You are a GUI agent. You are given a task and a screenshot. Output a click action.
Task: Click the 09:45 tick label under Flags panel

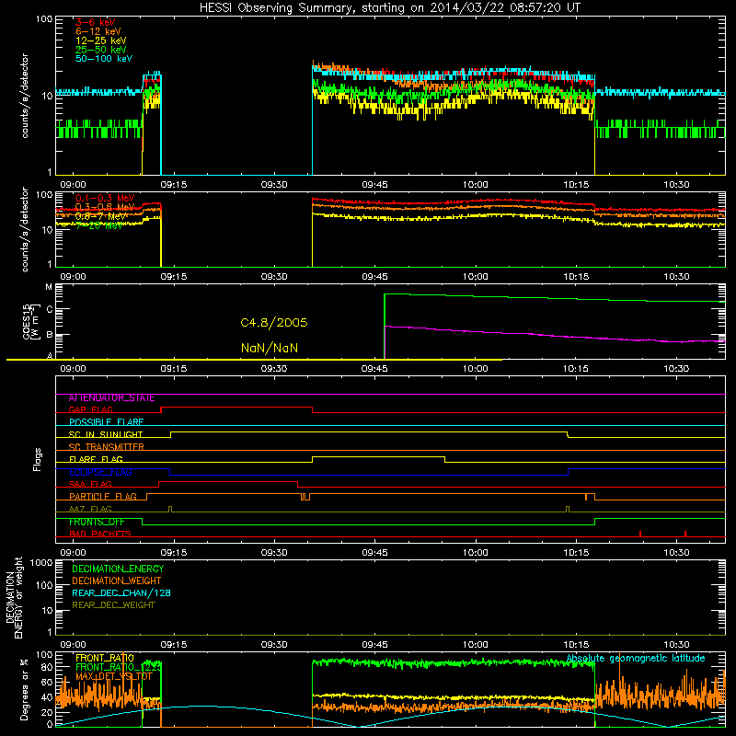(374, 553)
